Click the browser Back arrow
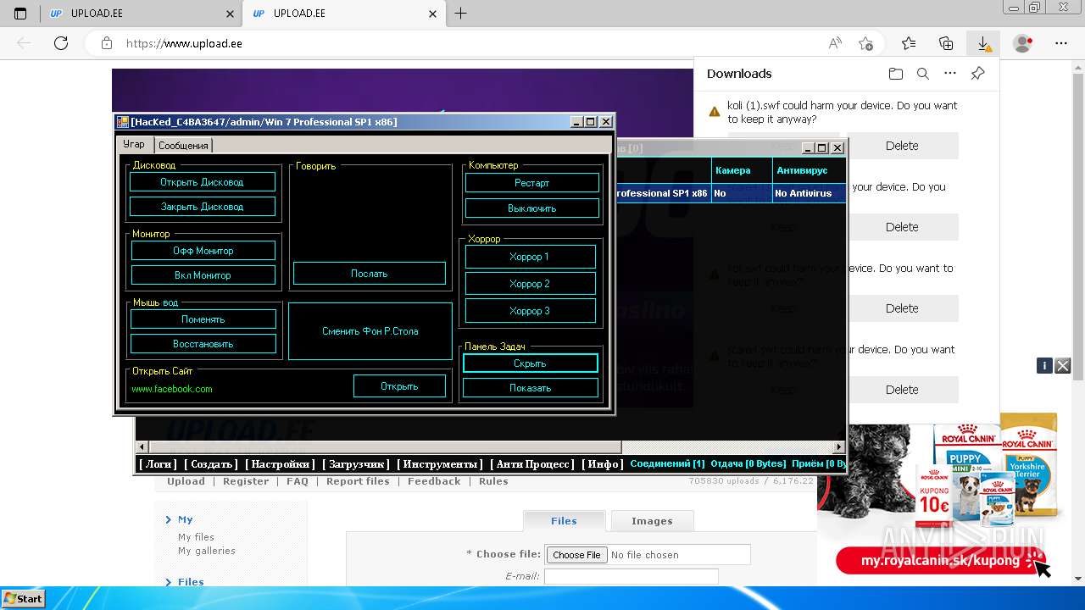The width and height of the screenshot is (1085, 610). coord(24,43)
